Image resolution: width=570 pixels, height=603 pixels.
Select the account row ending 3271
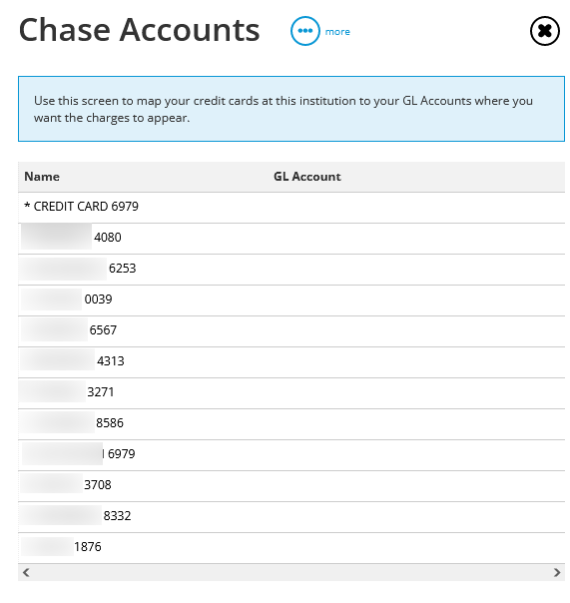point(291,393)
